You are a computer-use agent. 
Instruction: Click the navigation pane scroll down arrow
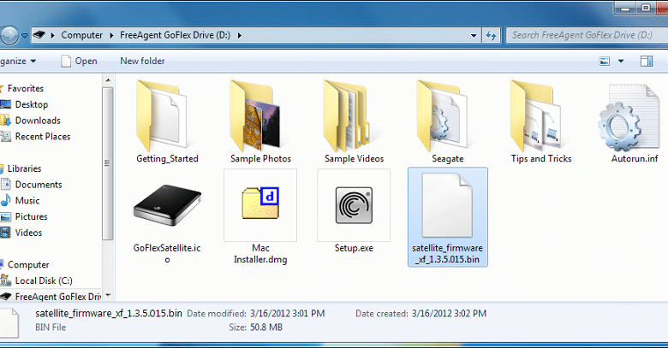click(x=108, y=295)
